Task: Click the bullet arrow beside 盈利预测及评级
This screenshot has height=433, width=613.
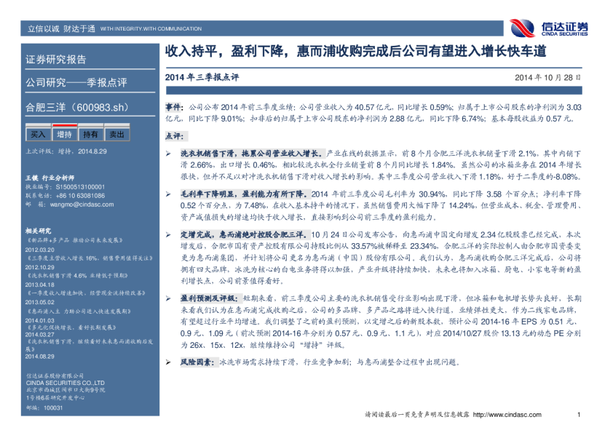Action: tap(168, 299)
